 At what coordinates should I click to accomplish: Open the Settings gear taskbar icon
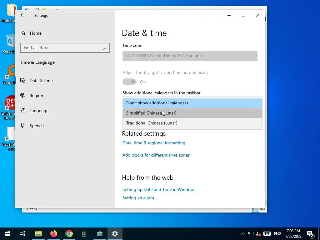[x=115, y=234]
